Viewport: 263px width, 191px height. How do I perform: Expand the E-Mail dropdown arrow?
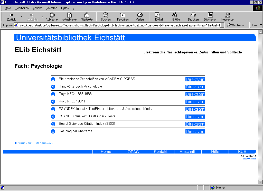click(x=162, y=15)
